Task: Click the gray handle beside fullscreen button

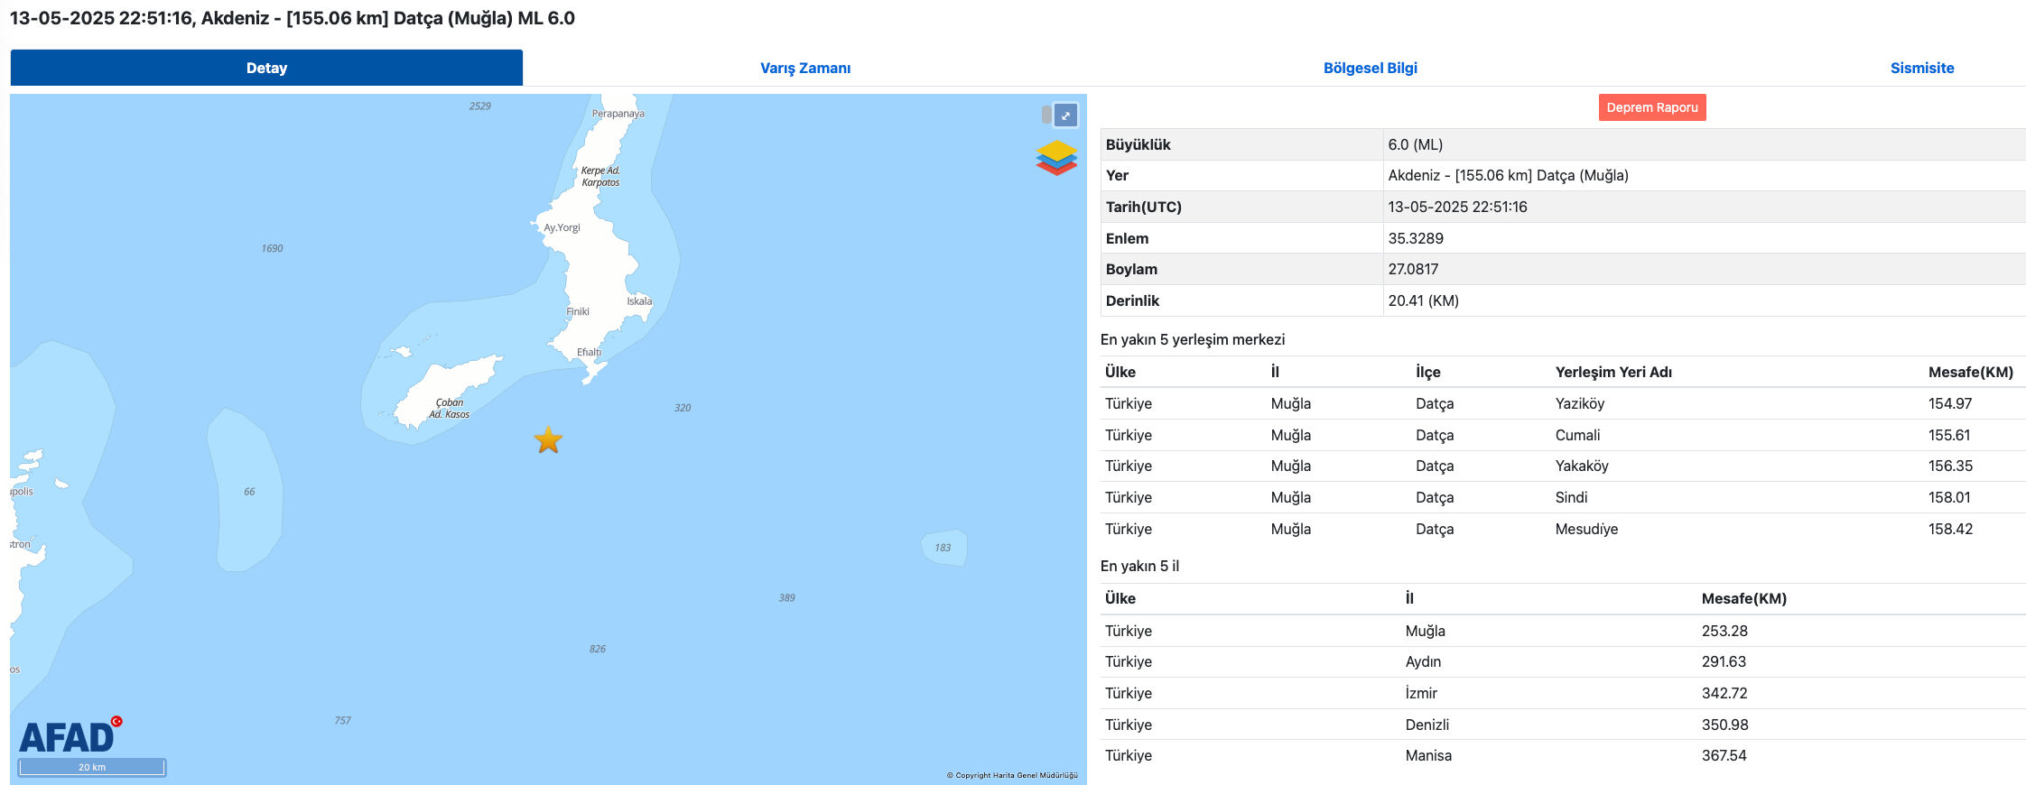Action: click(x=1046, y=115)
